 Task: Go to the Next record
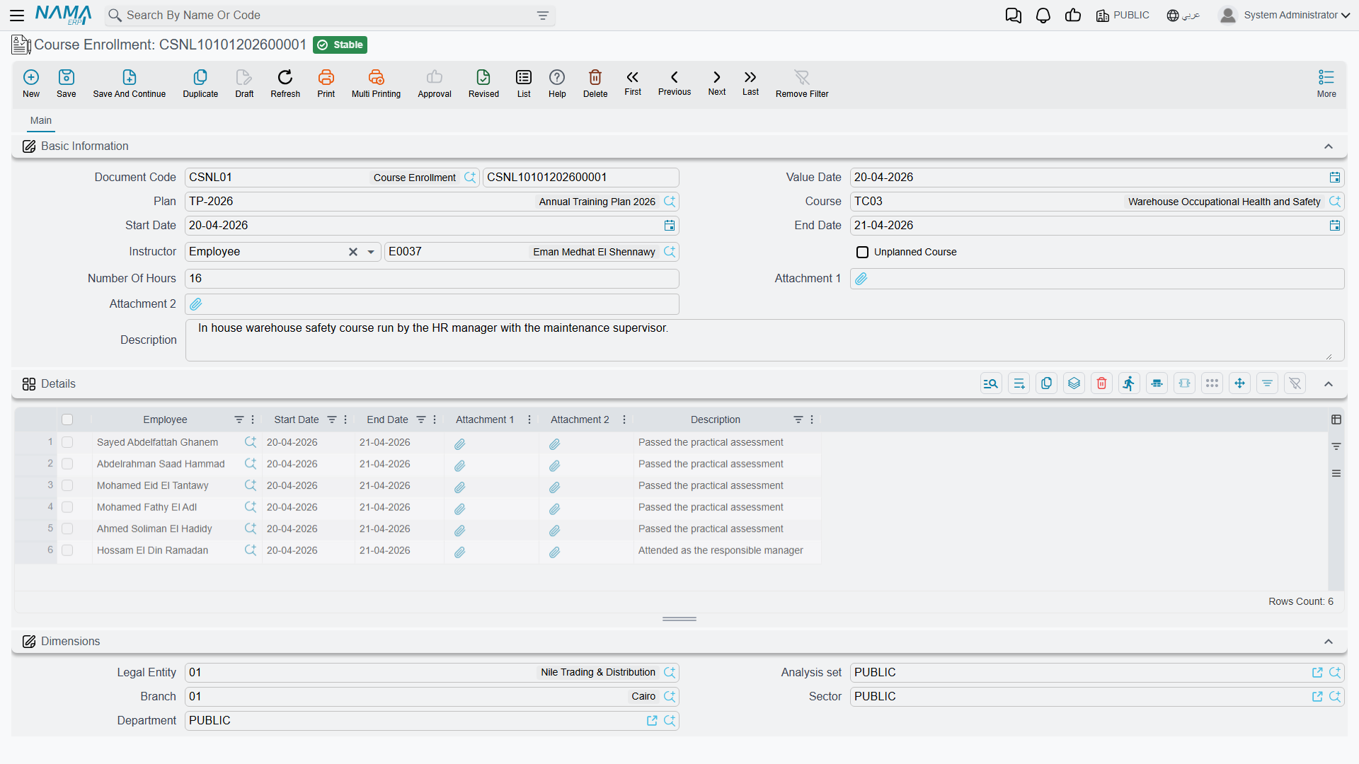717,83
